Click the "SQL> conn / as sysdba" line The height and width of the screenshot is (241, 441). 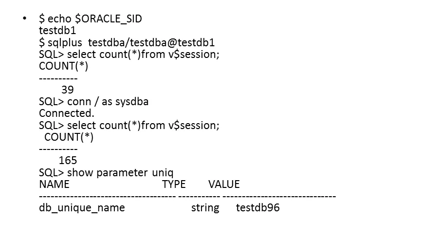click(x=93, y=102)
